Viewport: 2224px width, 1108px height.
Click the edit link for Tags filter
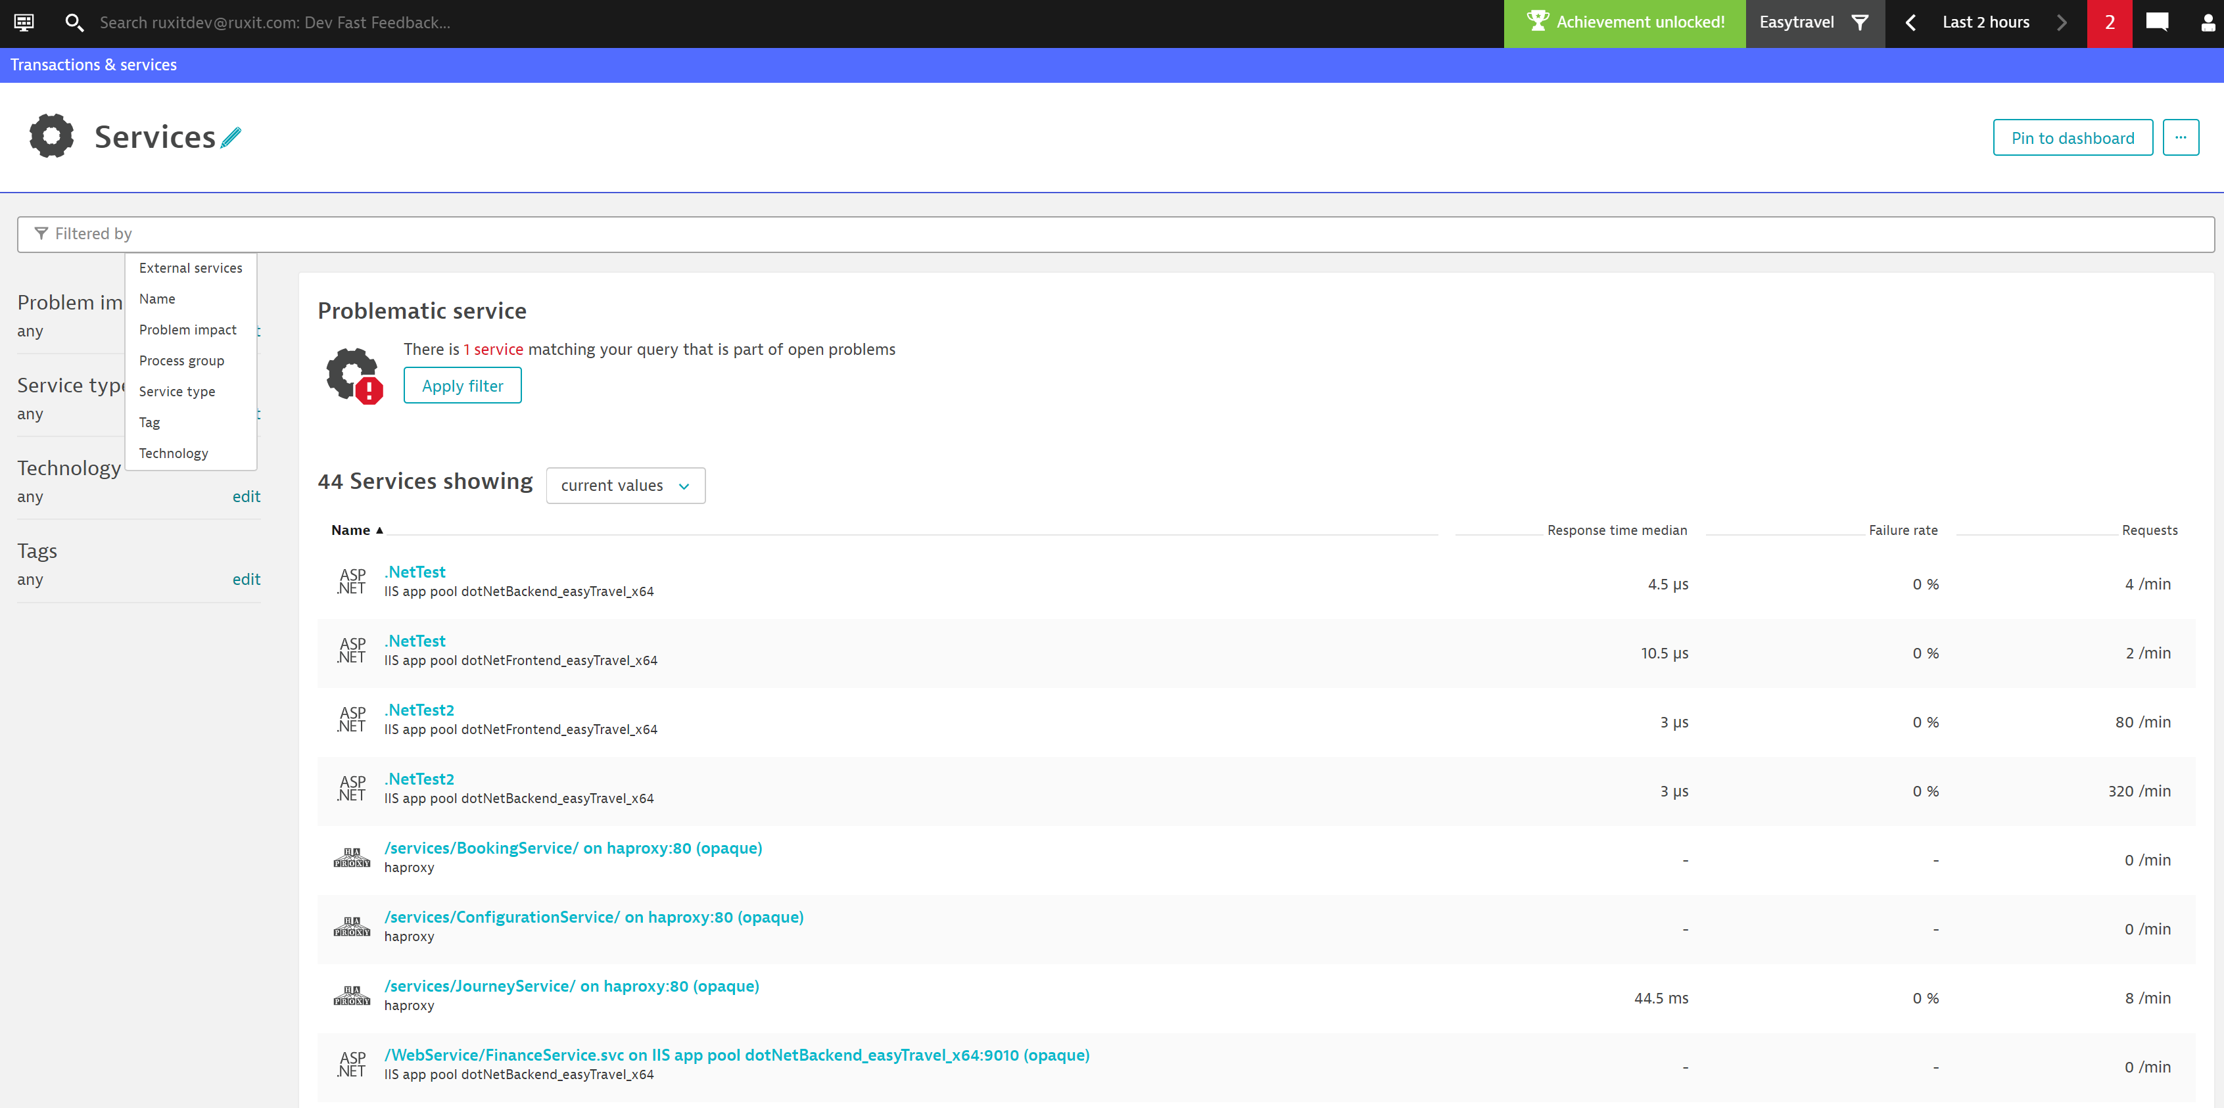(247, 578)
